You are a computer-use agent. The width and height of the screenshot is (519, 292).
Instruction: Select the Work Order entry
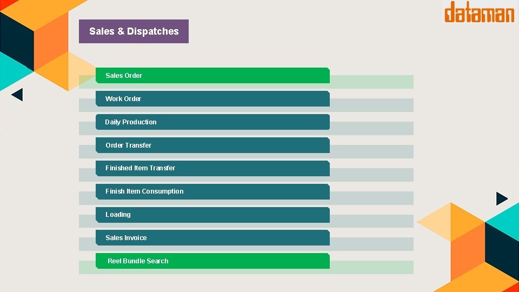tap(212, 99)
